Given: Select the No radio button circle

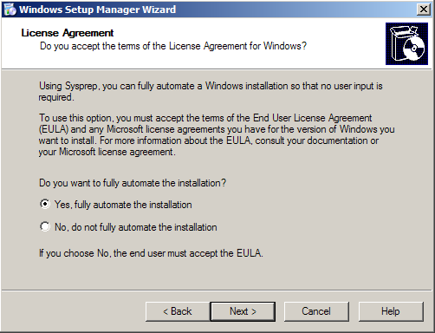Looking at the screenshot, I should [x=45, y=226].
